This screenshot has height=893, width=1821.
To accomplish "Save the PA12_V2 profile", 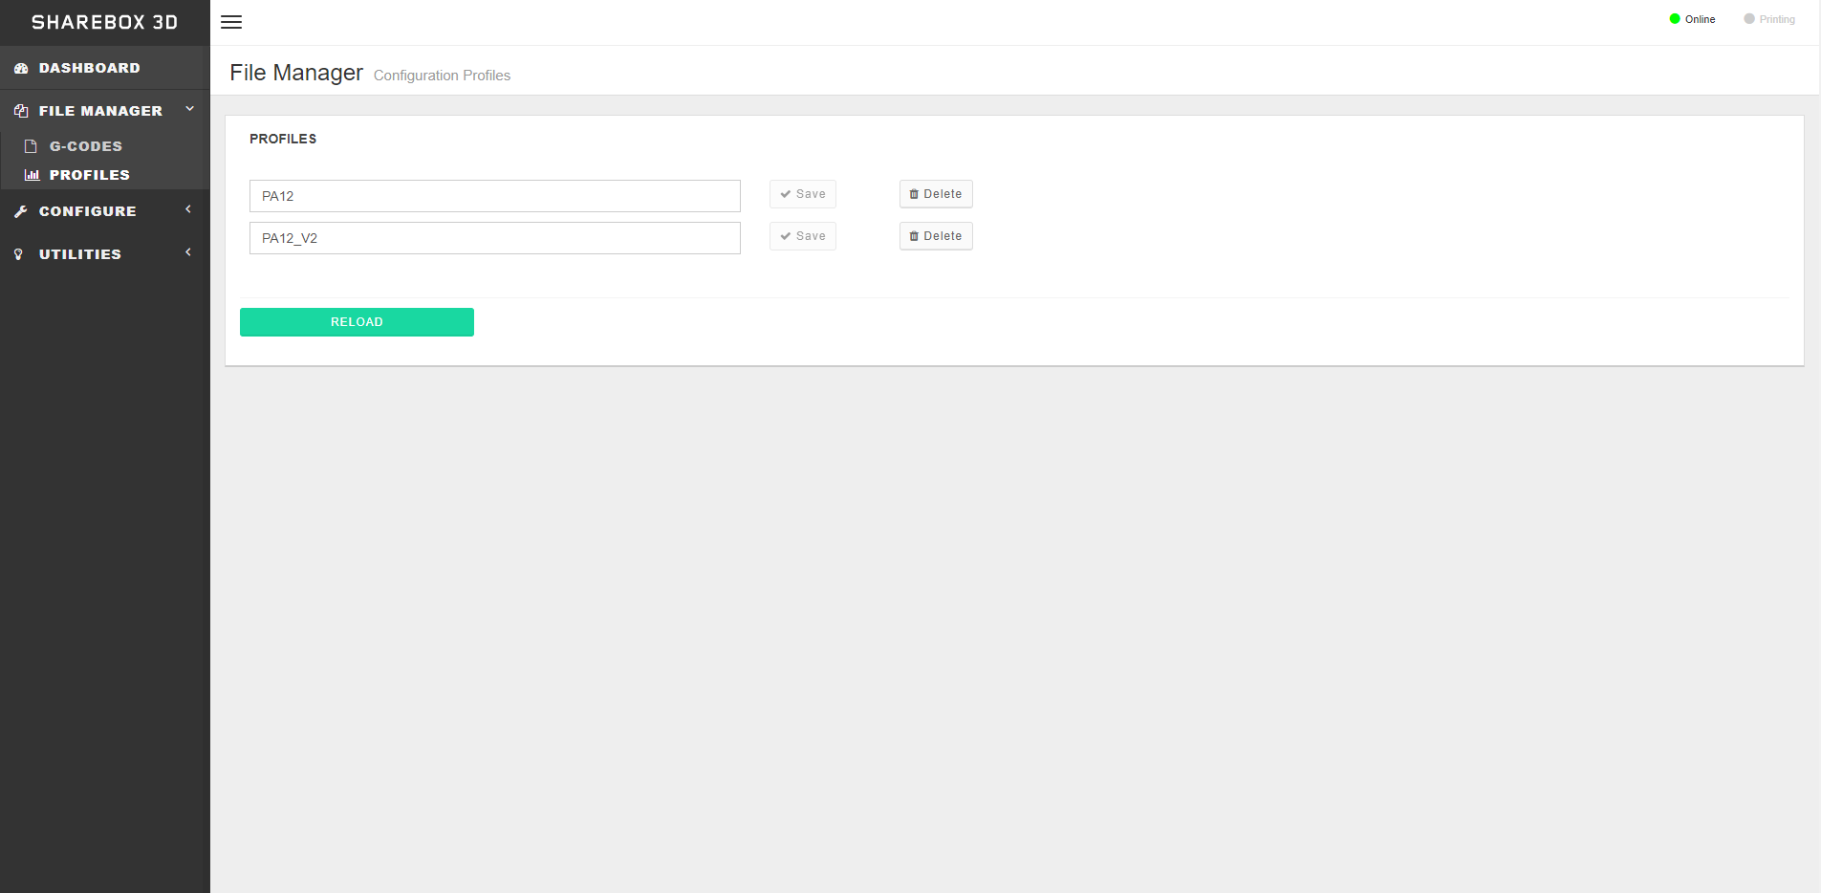I will pos(803,236).
